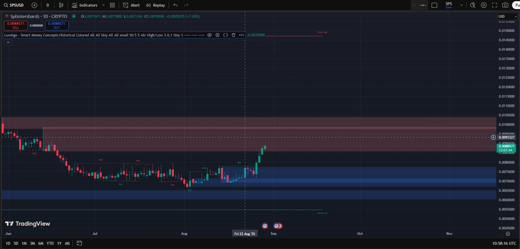This screenshot has height=249, width=520.
Task: Save the SPS chart layout
Action: pyautogui.click(x=448, y=5)
